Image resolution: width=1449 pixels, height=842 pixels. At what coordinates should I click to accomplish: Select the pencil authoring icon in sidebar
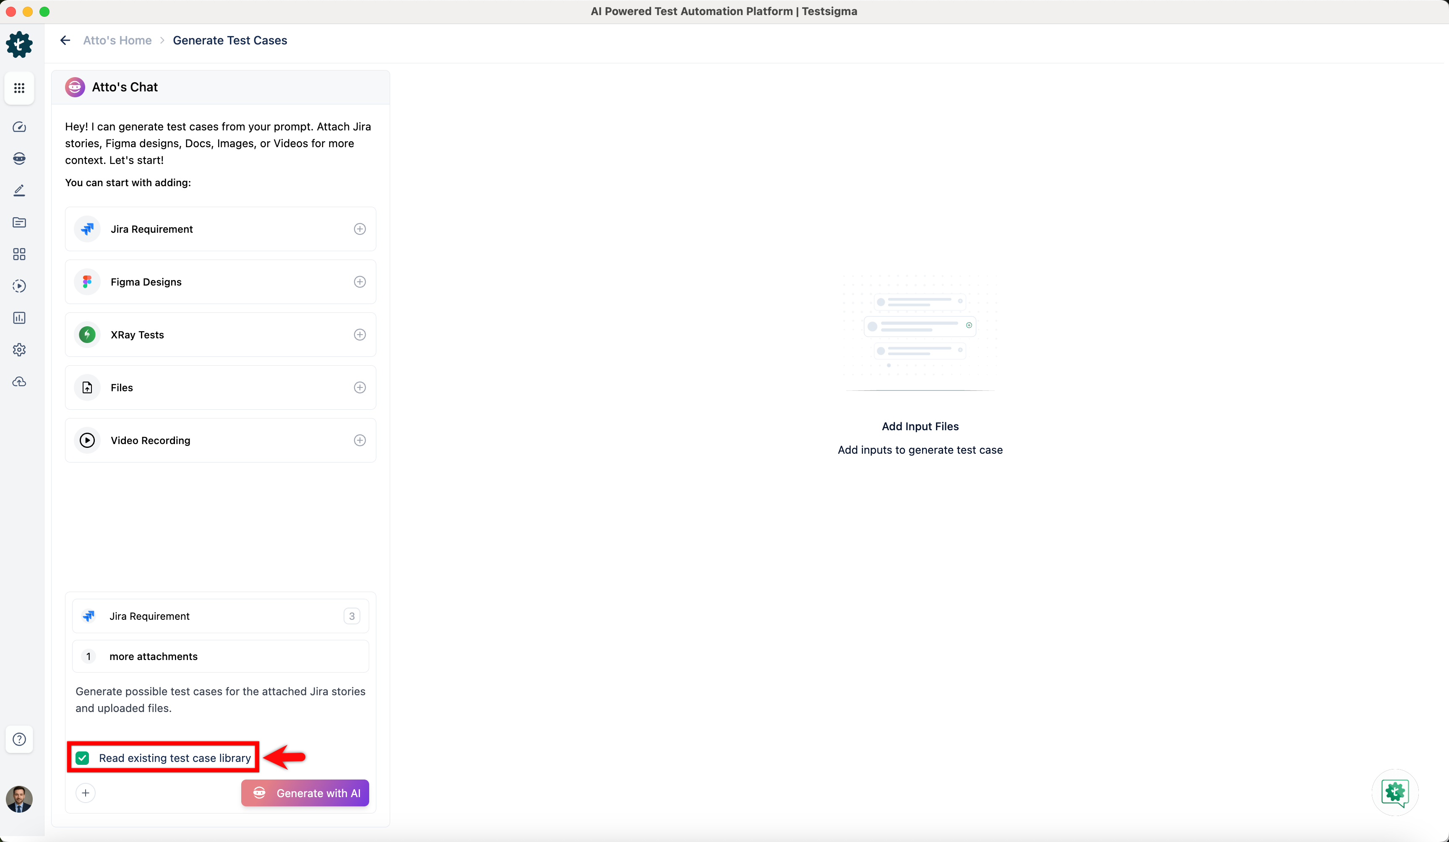point(19,190)
